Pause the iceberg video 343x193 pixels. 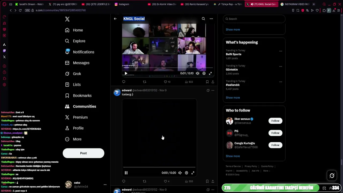click(x=126, y=173)
